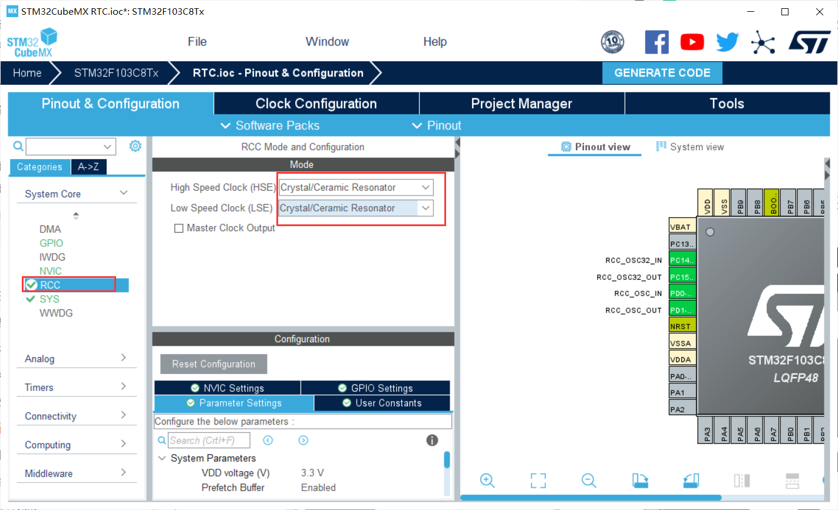The width and height of the screenshot is (838, 510).
Task: Collapse the System Parameters group
Action: click(162, 458)
